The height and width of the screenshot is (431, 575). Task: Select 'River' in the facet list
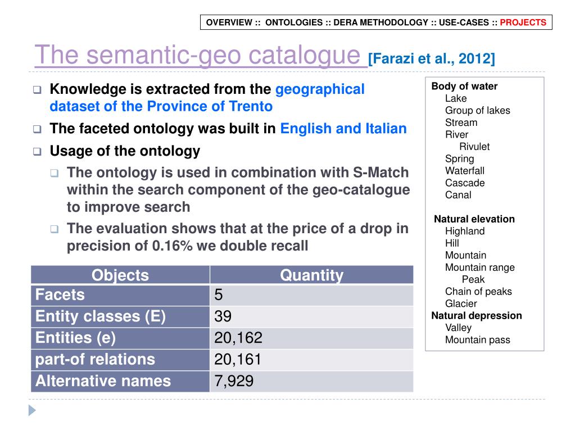pyautogui.click(x=456, y=134)
